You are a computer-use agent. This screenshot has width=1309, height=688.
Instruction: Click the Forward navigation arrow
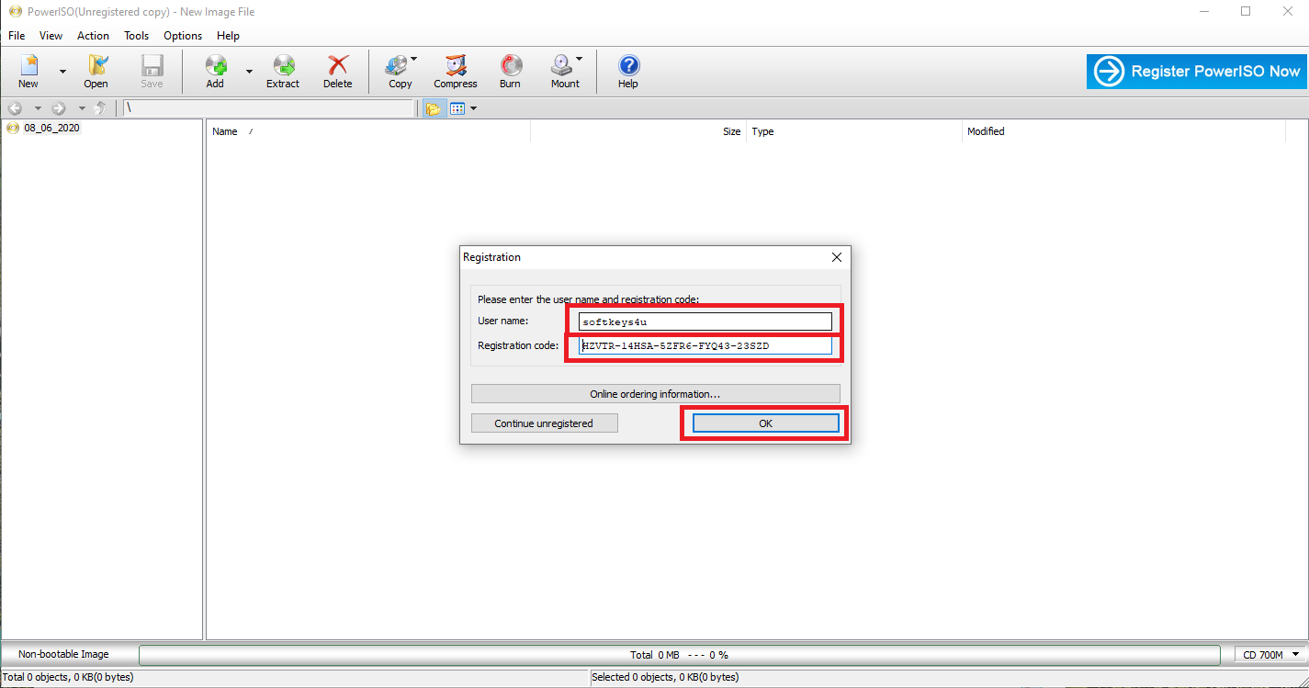tap(59, 108)
